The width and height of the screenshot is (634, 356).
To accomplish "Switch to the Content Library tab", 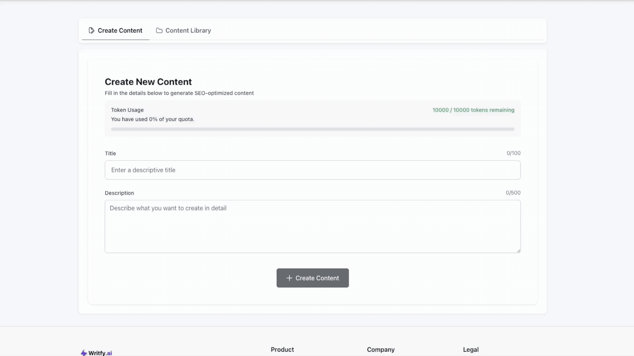I will (x=188, y=30).
